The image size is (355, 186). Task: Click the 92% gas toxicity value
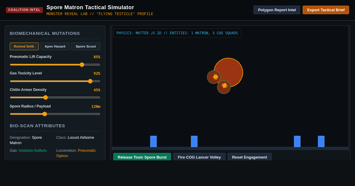coord(97,74)
